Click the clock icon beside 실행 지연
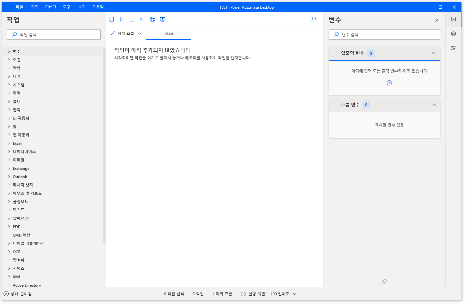The image size is (465, 304). point(243,294)
